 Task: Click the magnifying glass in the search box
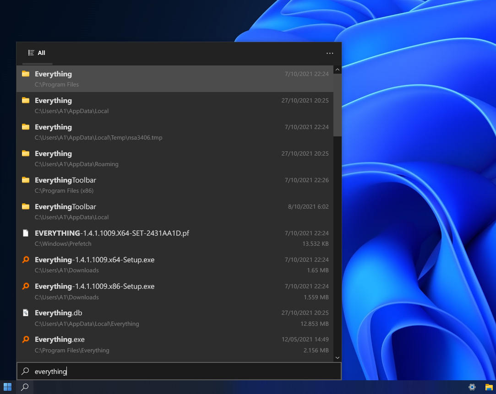(26, 371)
